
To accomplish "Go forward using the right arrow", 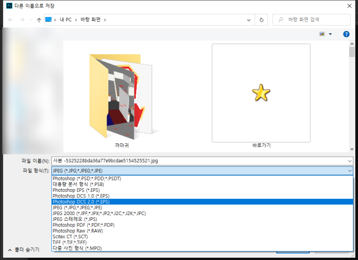I will tap(22, 20).
